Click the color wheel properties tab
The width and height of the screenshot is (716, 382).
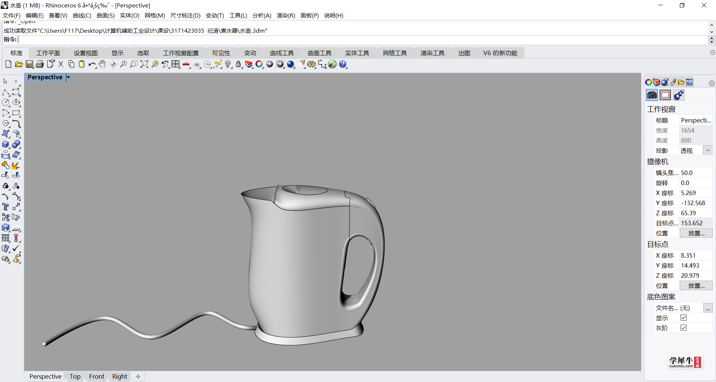pyautogui.click(x=649, y=82)
